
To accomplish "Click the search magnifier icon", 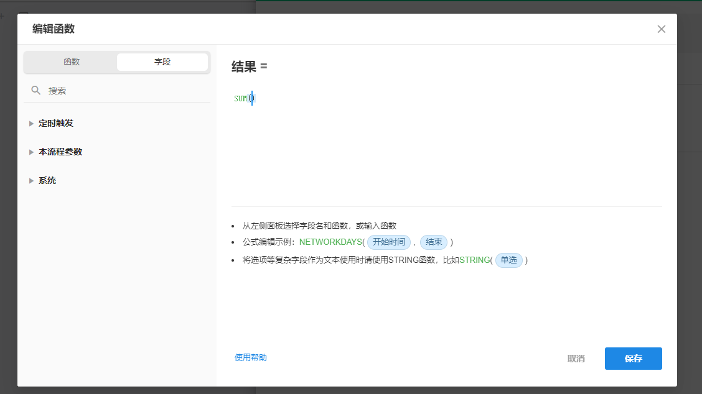I will pyautogui.click(x=35, y=90).
